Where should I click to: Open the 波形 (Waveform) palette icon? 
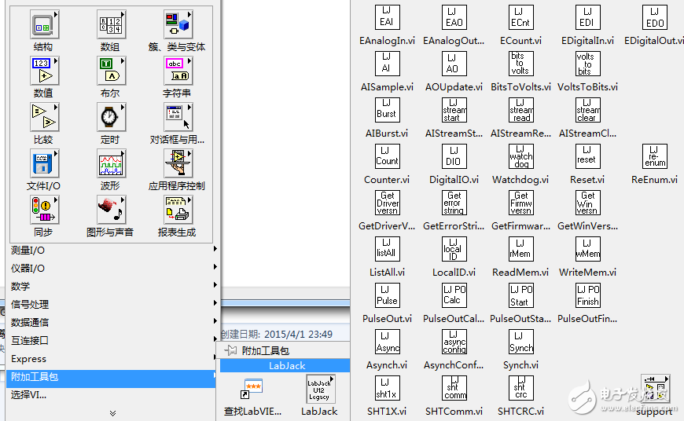pyautogui.click(x=111, y=163)
